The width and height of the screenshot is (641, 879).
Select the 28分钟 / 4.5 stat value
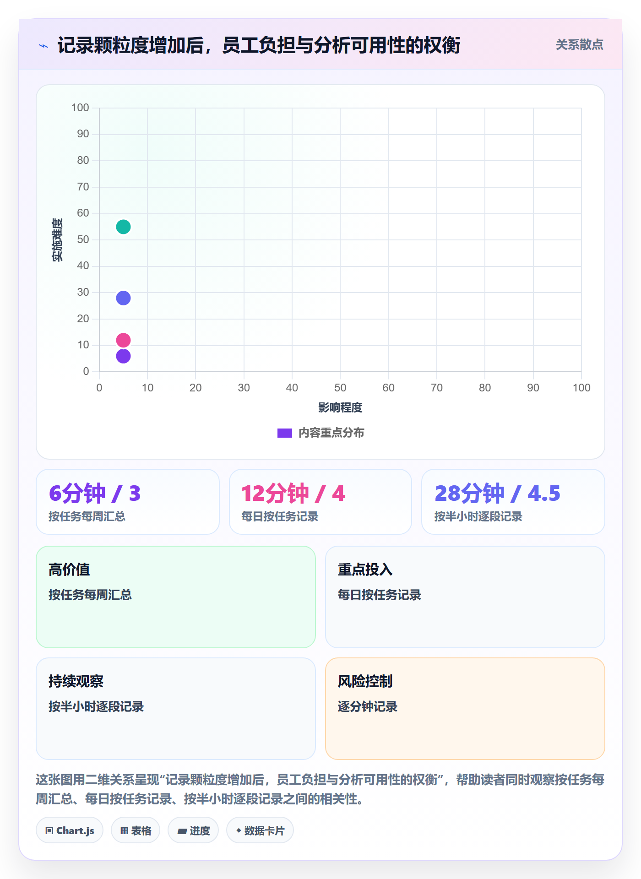tap(497, 494)
